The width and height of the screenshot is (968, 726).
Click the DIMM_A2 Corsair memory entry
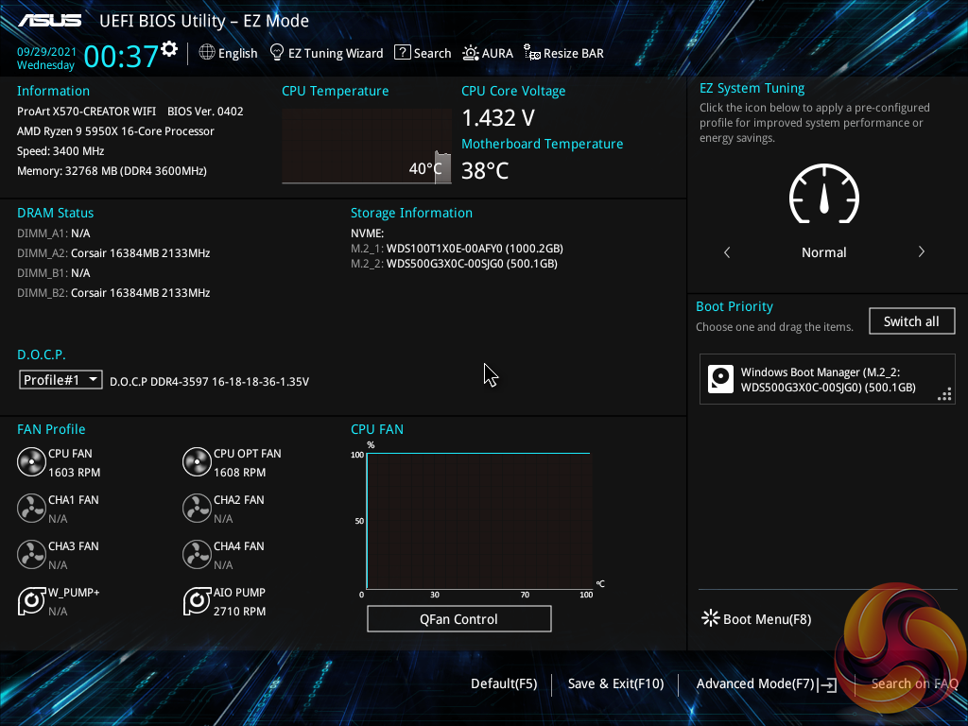click(113, 253)
